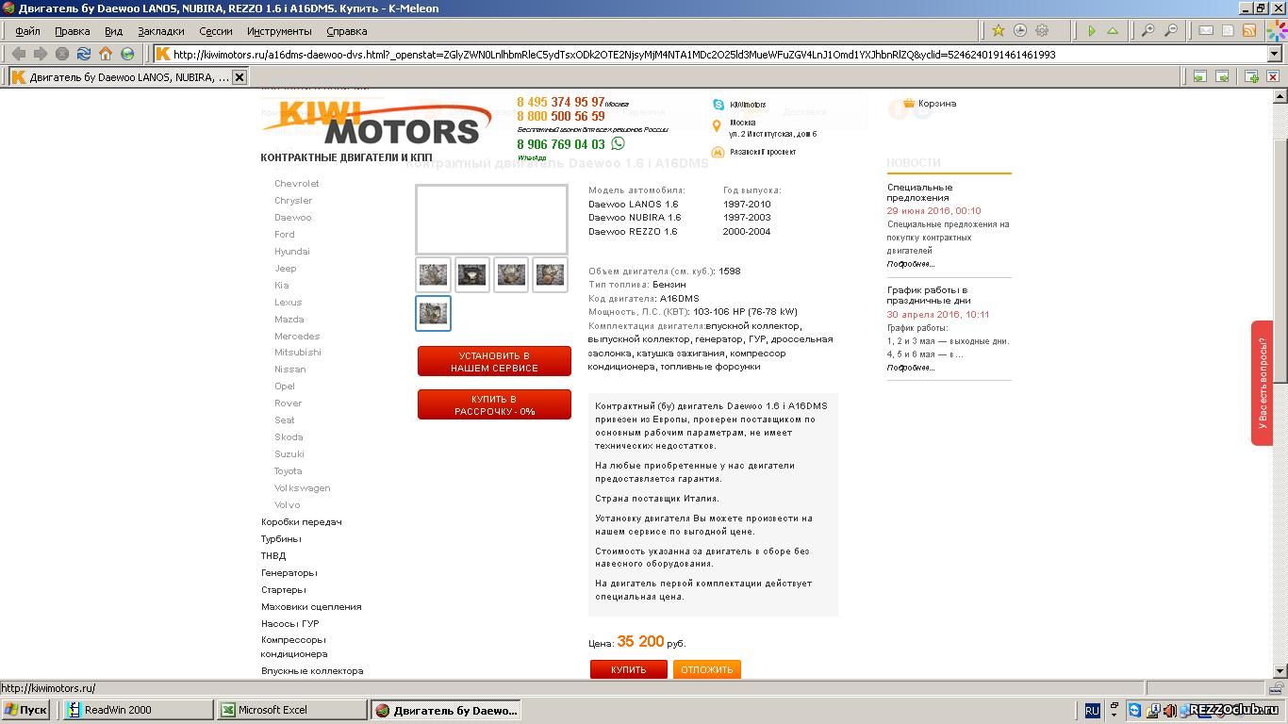Close current tab using red X icon
Viewport: 1288px width, 724px height.
point(1273,76)
